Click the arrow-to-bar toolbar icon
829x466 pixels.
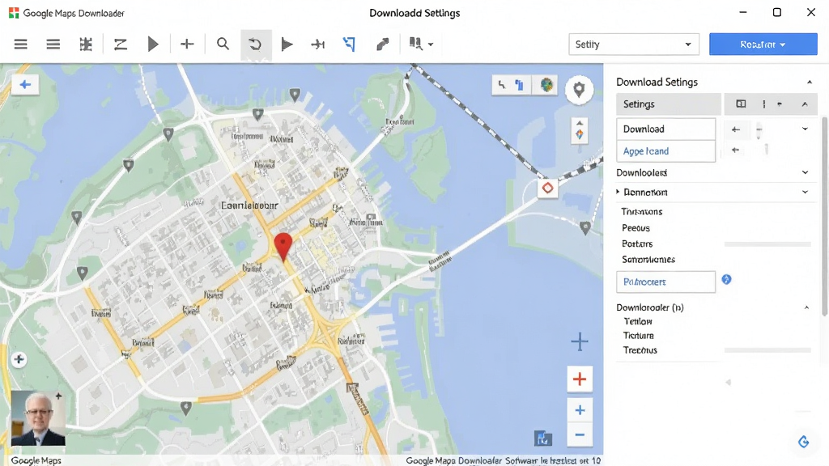317,44
